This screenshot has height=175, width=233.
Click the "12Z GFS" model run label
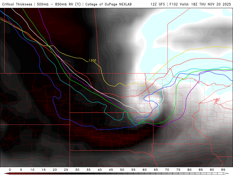pyautogui.click(x=158, y=4)
